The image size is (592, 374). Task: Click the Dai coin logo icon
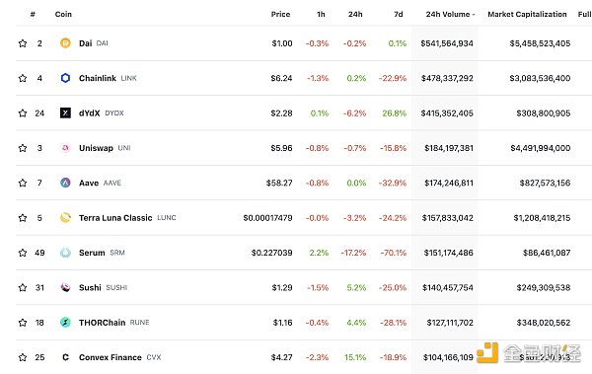pos(65,43)
